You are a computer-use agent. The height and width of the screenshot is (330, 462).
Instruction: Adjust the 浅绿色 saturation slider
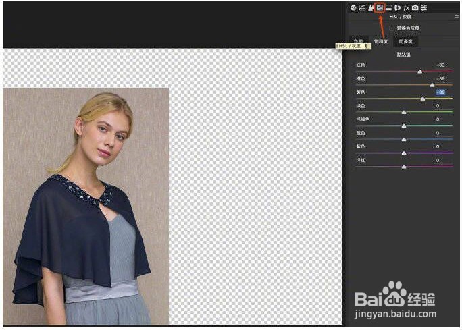(404, 126)
